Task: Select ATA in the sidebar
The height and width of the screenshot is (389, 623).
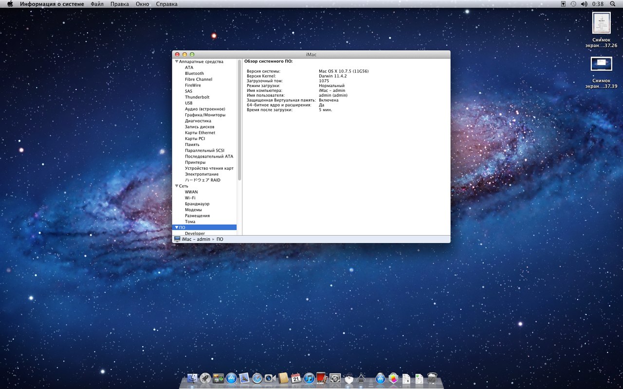Action: tap(189, 68)
